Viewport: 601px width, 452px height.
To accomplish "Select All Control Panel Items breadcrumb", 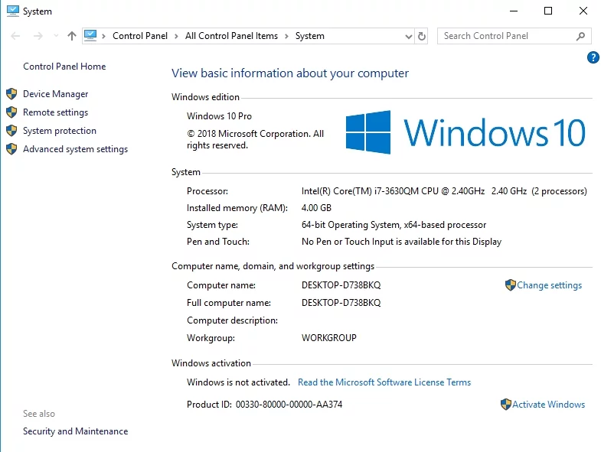I will (231, 36).
